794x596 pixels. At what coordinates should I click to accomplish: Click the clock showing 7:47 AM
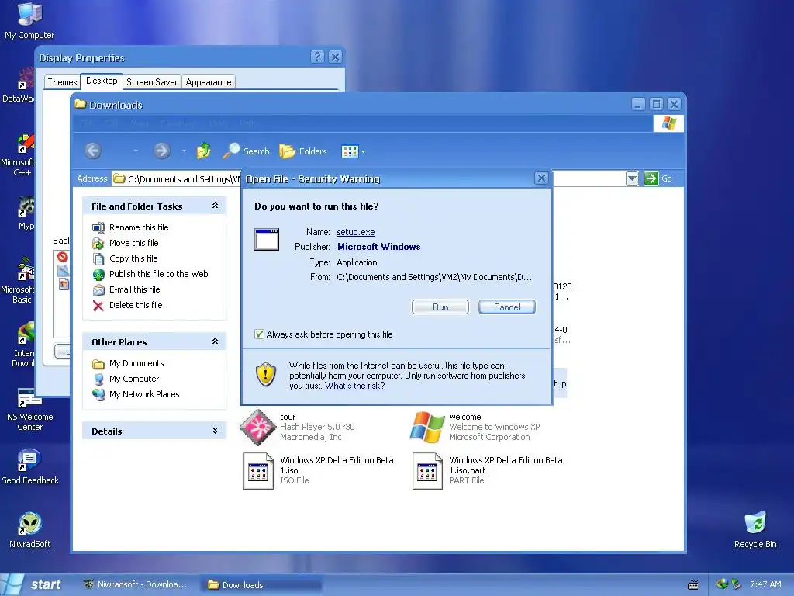[x=765, y=584]
